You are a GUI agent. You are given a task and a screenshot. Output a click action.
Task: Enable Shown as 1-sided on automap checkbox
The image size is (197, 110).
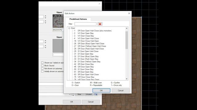(42, 63)
